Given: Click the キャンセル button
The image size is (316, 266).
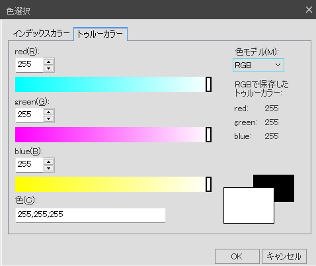Looking at the screenshot, I should click(284, 256).
